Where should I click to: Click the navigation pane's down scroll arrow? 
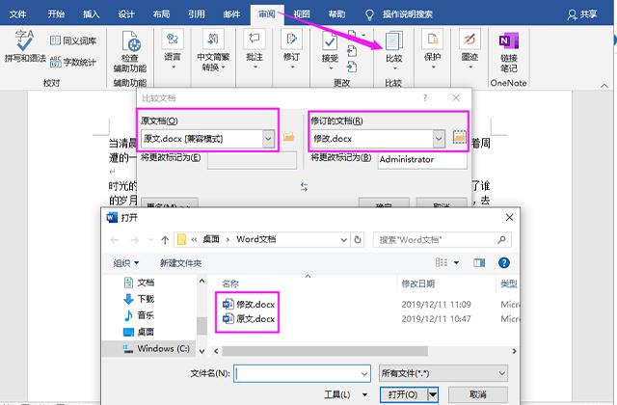click(201, 351)
